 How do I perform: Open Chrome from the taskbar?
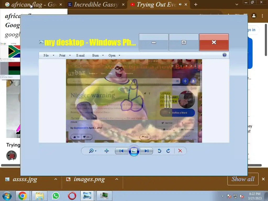(23, 196)
